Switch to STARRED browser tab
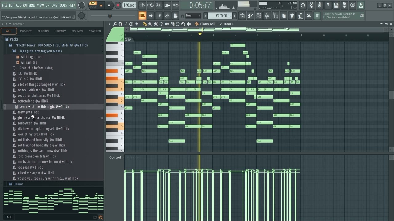 click(x=95, y=31)
